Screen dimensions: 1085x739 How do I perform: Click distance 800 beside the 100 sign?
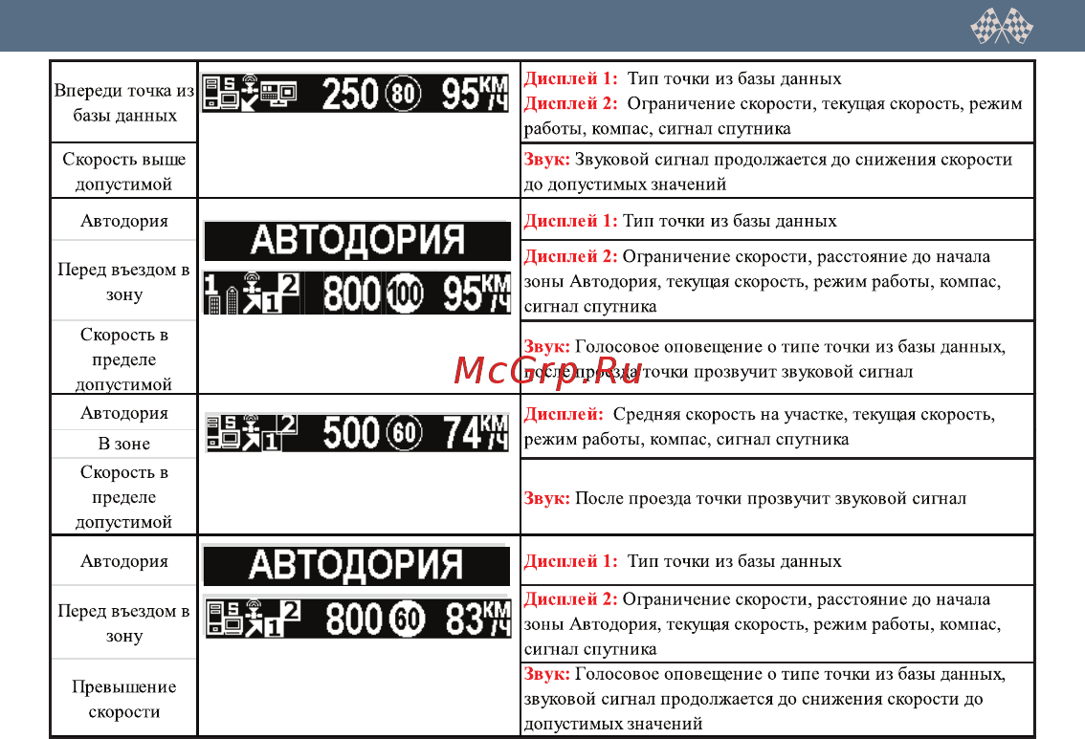[x=351, y=293]
